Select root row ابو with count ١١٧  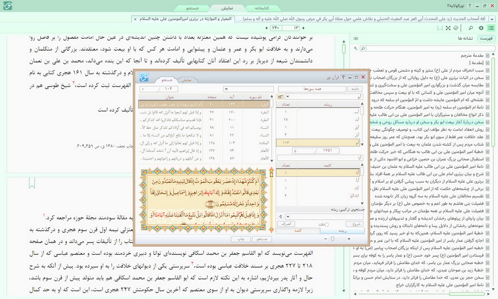tap(318, 142)
